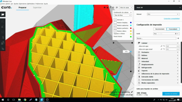
Task: Open the Vista de capas view dropdown
Action: pos(126,8)
